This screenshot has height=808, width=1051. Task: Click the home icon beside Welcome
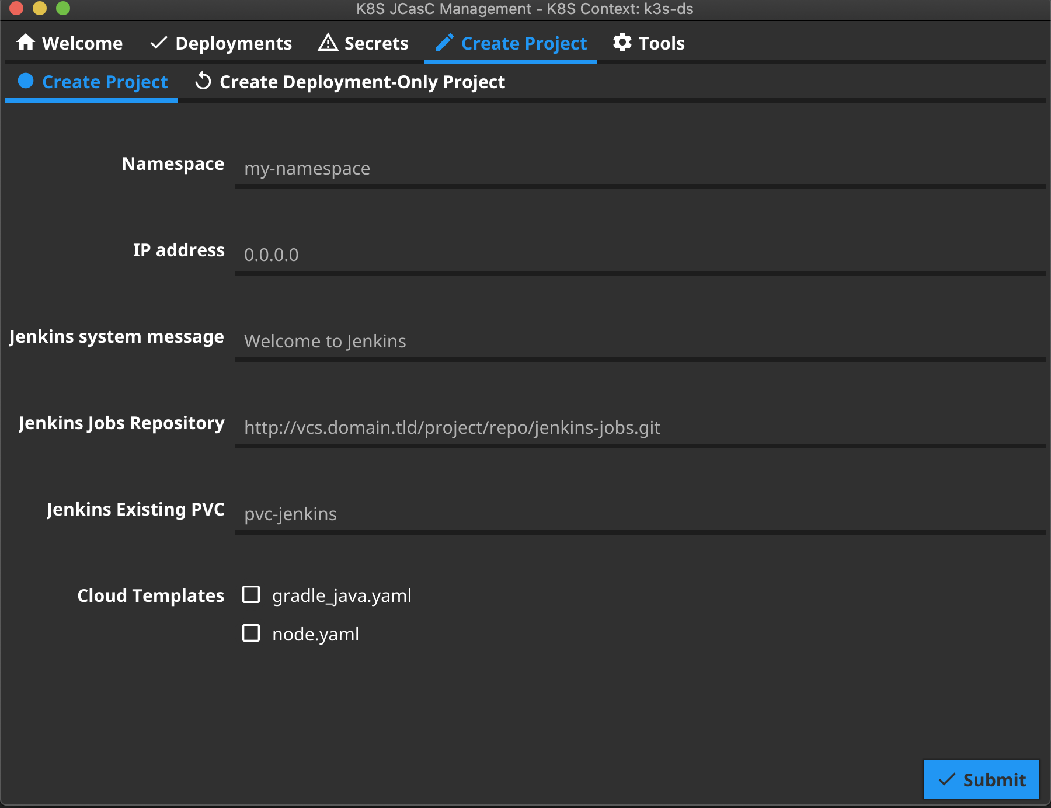pyautogui.click(x=26, y=43)
